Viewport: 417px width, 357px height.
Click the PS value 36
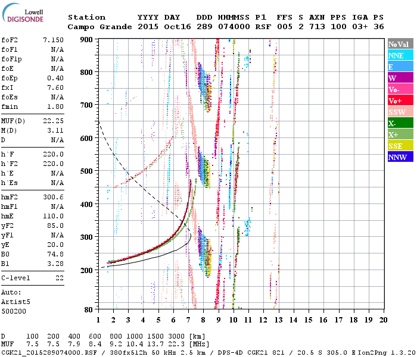coord(378,27)
